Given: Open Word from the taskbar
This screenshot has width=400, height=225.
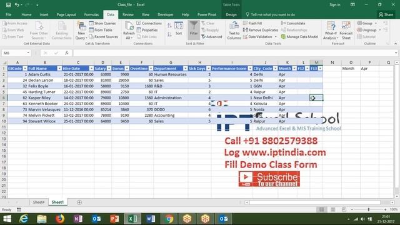Looking at the screenshot, I should coord(151,219).
